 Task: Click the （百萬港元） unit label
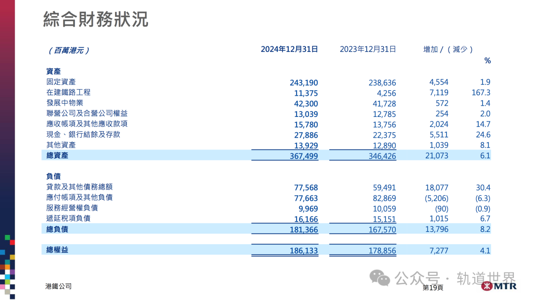point(68,51)
